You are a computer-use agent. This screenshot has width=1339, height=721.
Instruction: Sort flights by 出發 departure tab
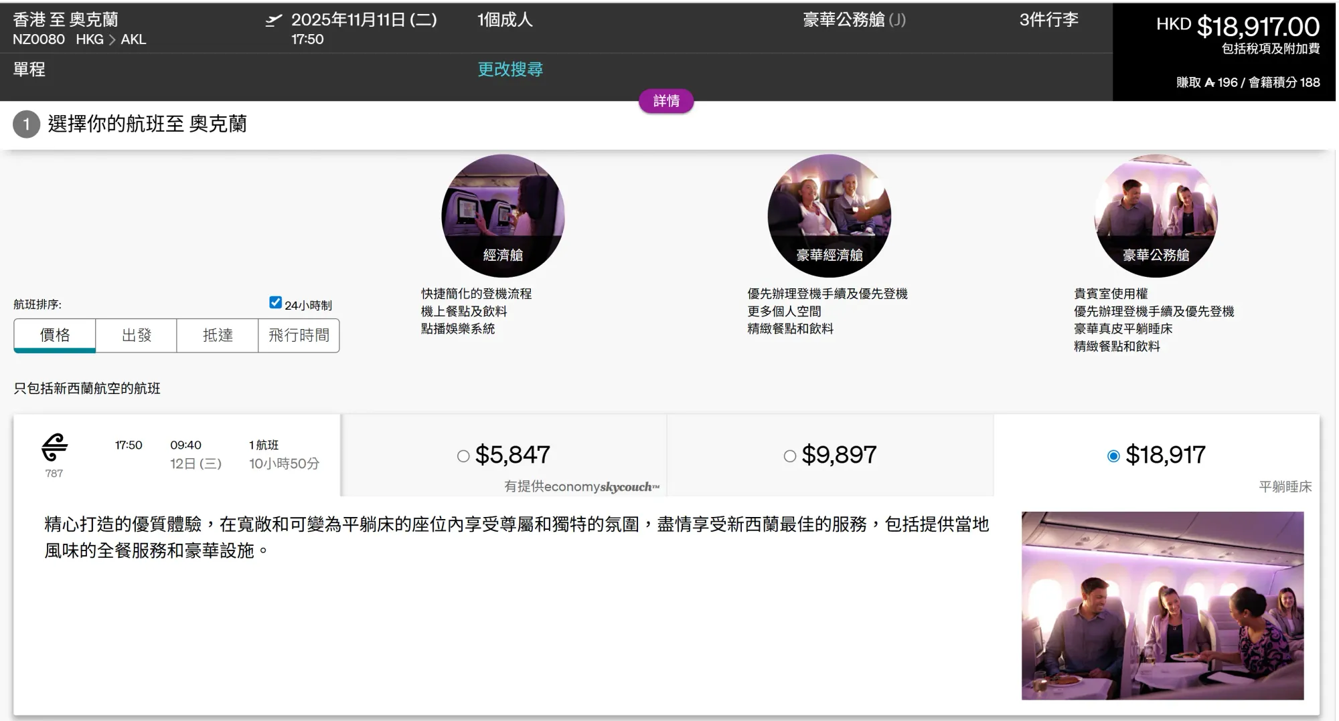pyautogui.click(x=137, y=335)
